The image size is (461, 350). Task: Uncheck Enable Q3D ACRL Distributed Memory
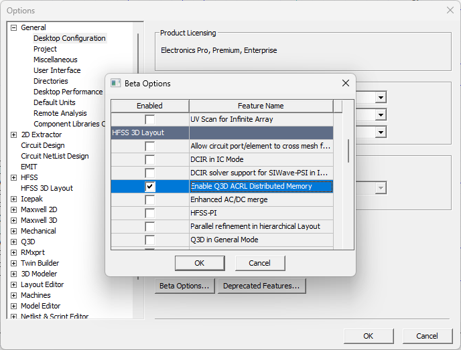[150, 186]
